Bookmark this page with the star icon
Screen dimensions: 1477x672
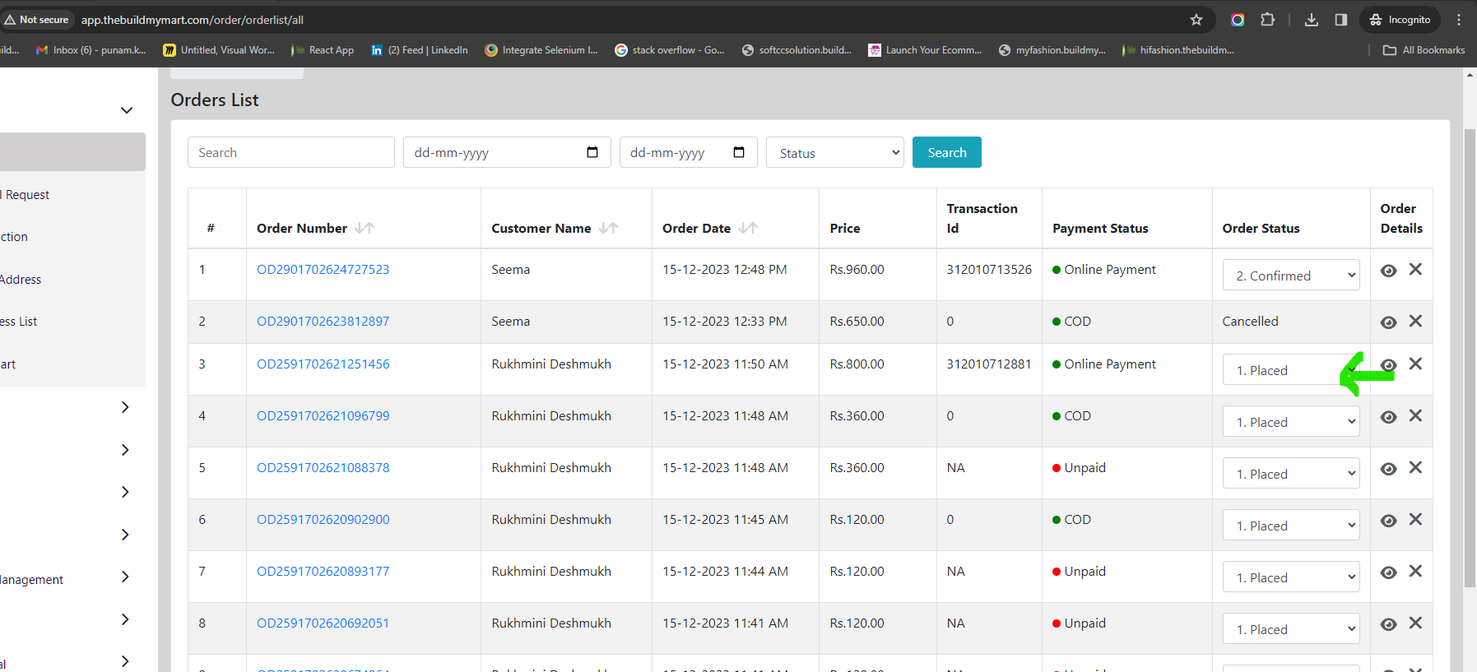coord(1196,20)
